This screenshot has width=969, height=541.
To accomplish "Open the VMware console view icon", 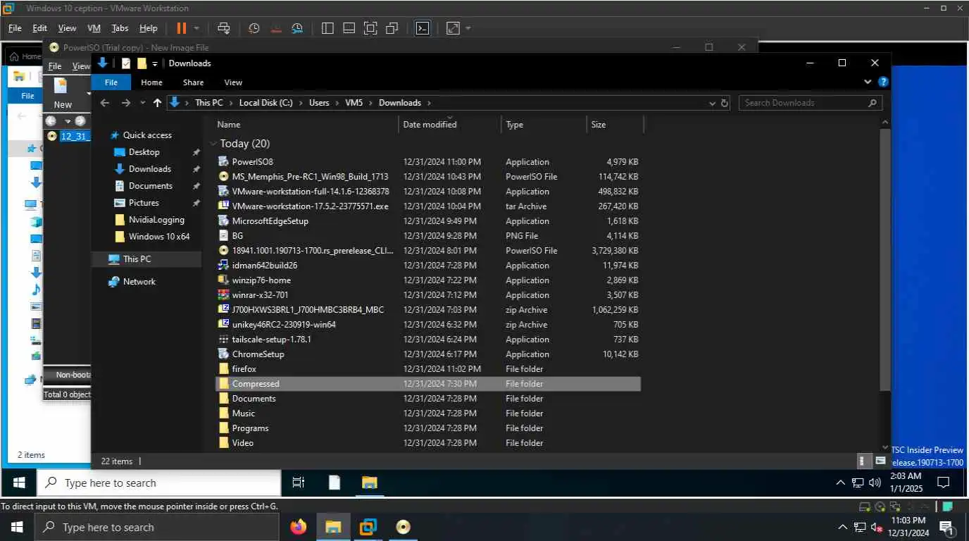I will tap(422, 28).
